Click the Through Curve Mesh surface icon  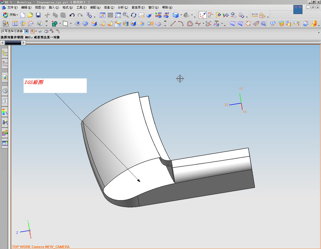240,24
